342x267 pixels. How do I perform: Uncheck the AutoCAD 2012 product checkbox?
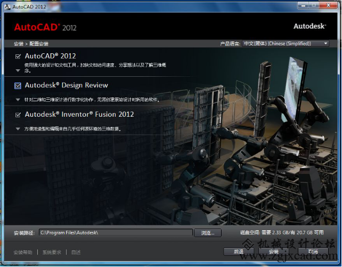(x=18, y=56)
